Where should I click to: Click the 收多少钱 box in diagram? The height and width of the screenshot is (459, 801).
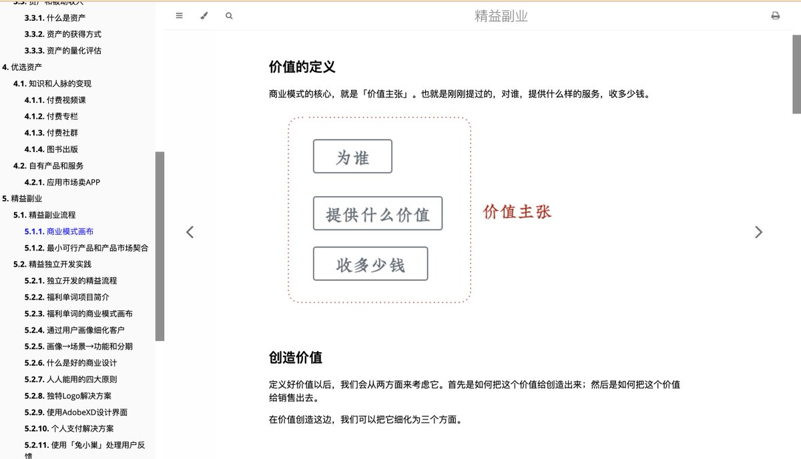point(370,264)
